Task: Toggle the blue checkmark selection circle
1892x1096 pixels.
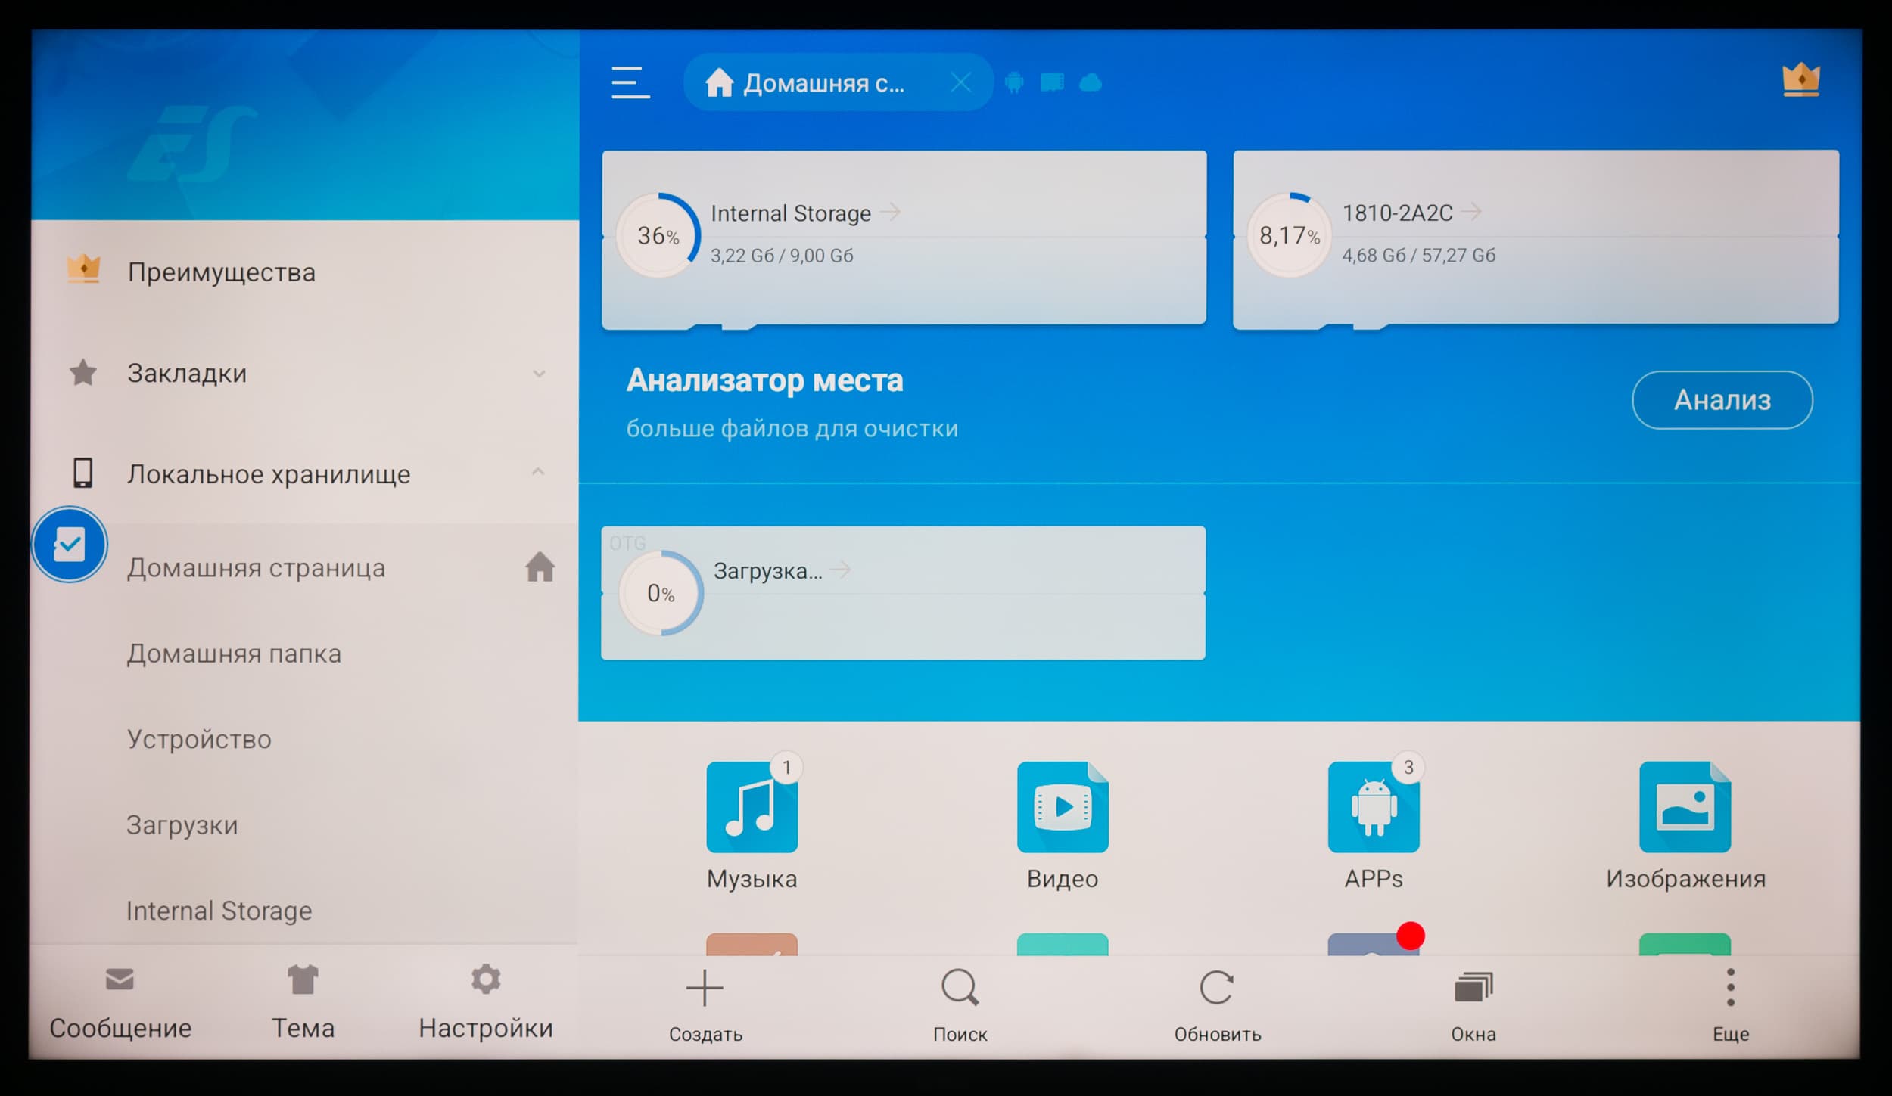Action: coord(70,545)
